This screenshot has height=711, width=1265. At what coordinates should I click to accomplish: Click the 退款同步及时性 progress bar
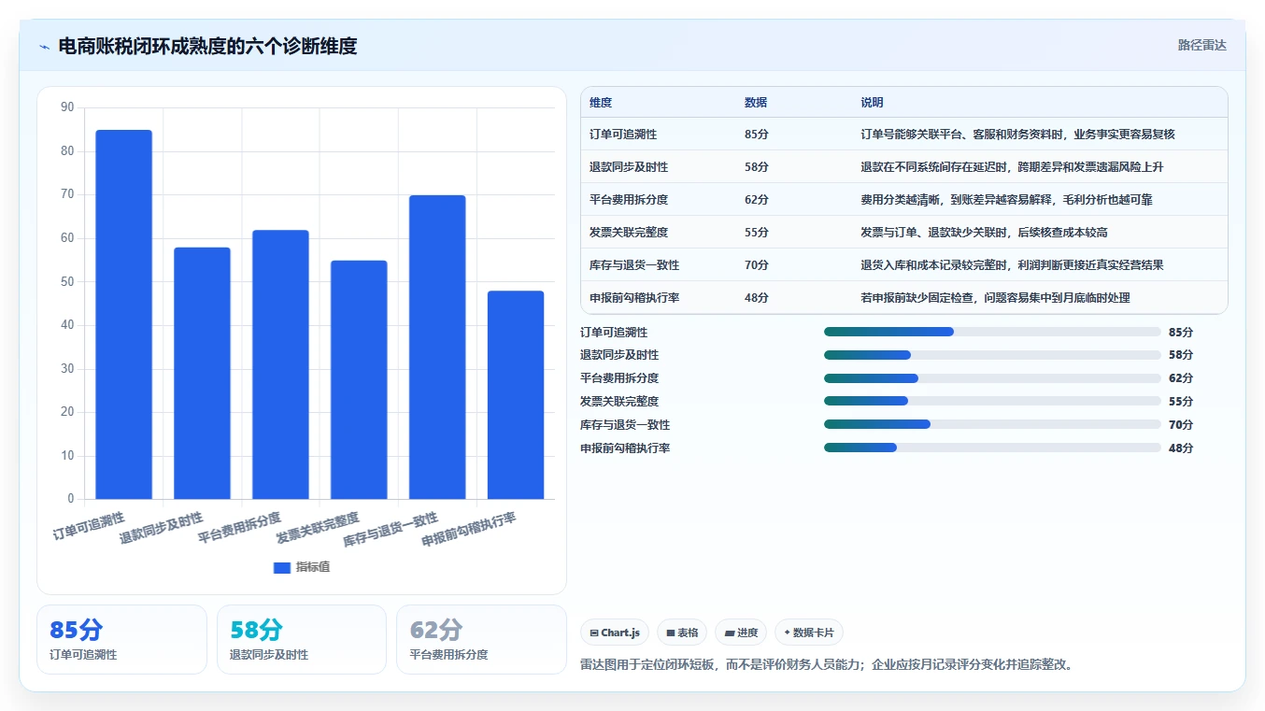point(992,355)
